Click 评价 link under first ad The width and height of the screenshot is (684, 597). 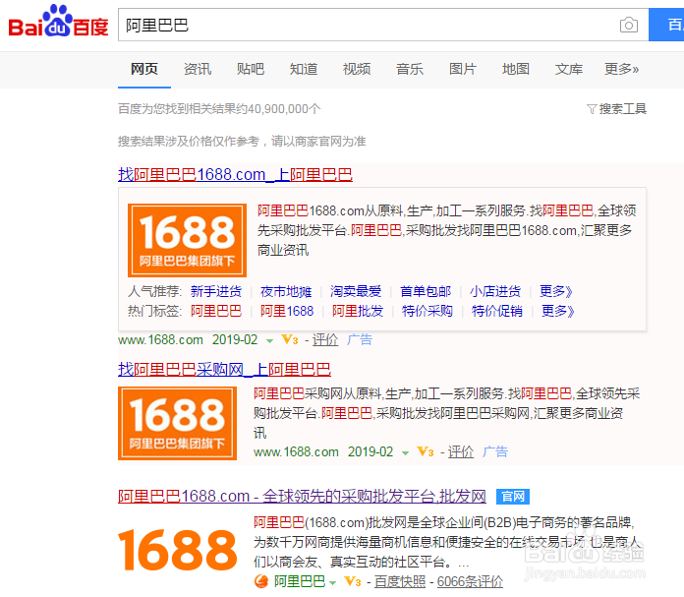tap(325, 339)
